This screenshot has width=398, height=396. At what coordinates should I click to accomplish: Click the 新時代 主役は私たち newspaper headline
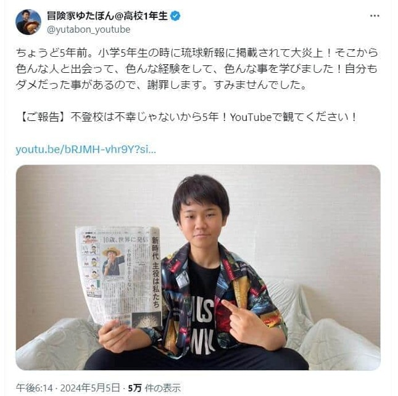click(x=155, y=272)
